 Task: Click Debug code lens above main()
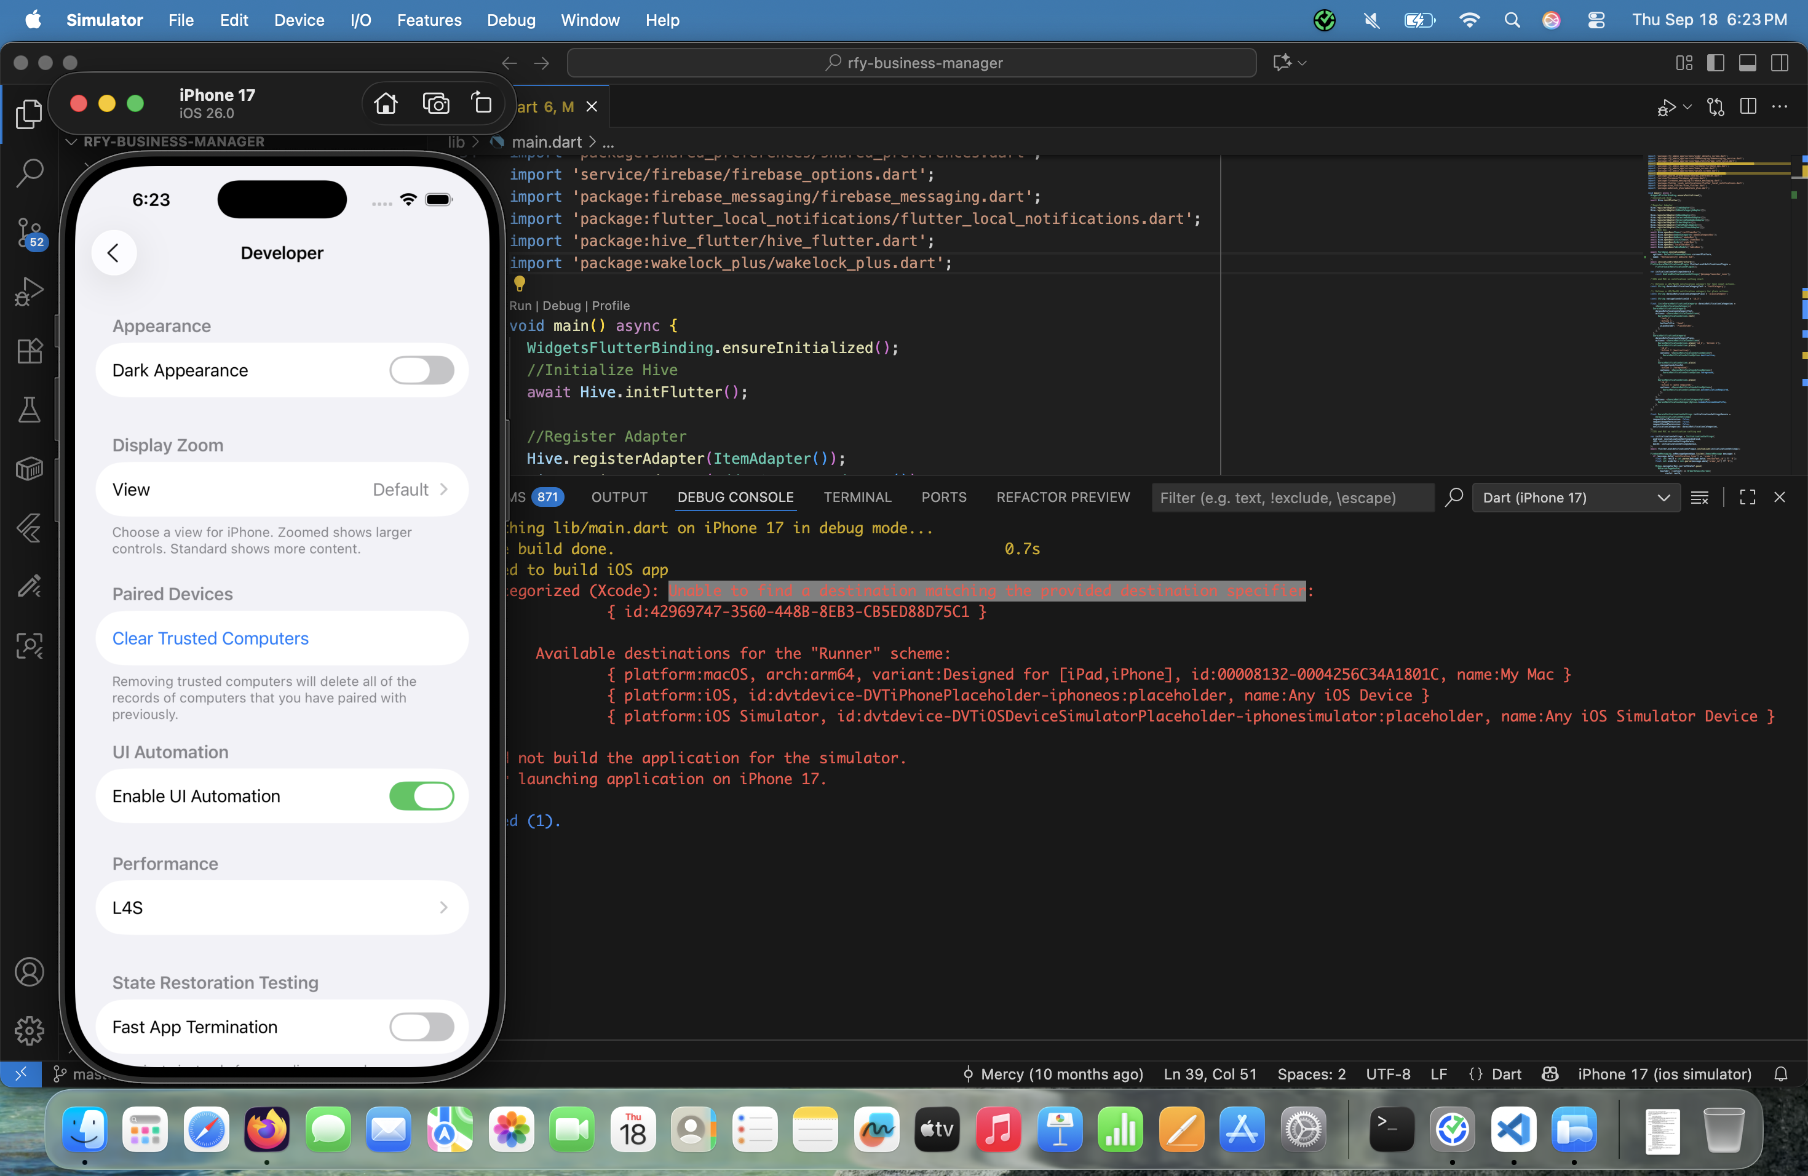click(561, 306)
